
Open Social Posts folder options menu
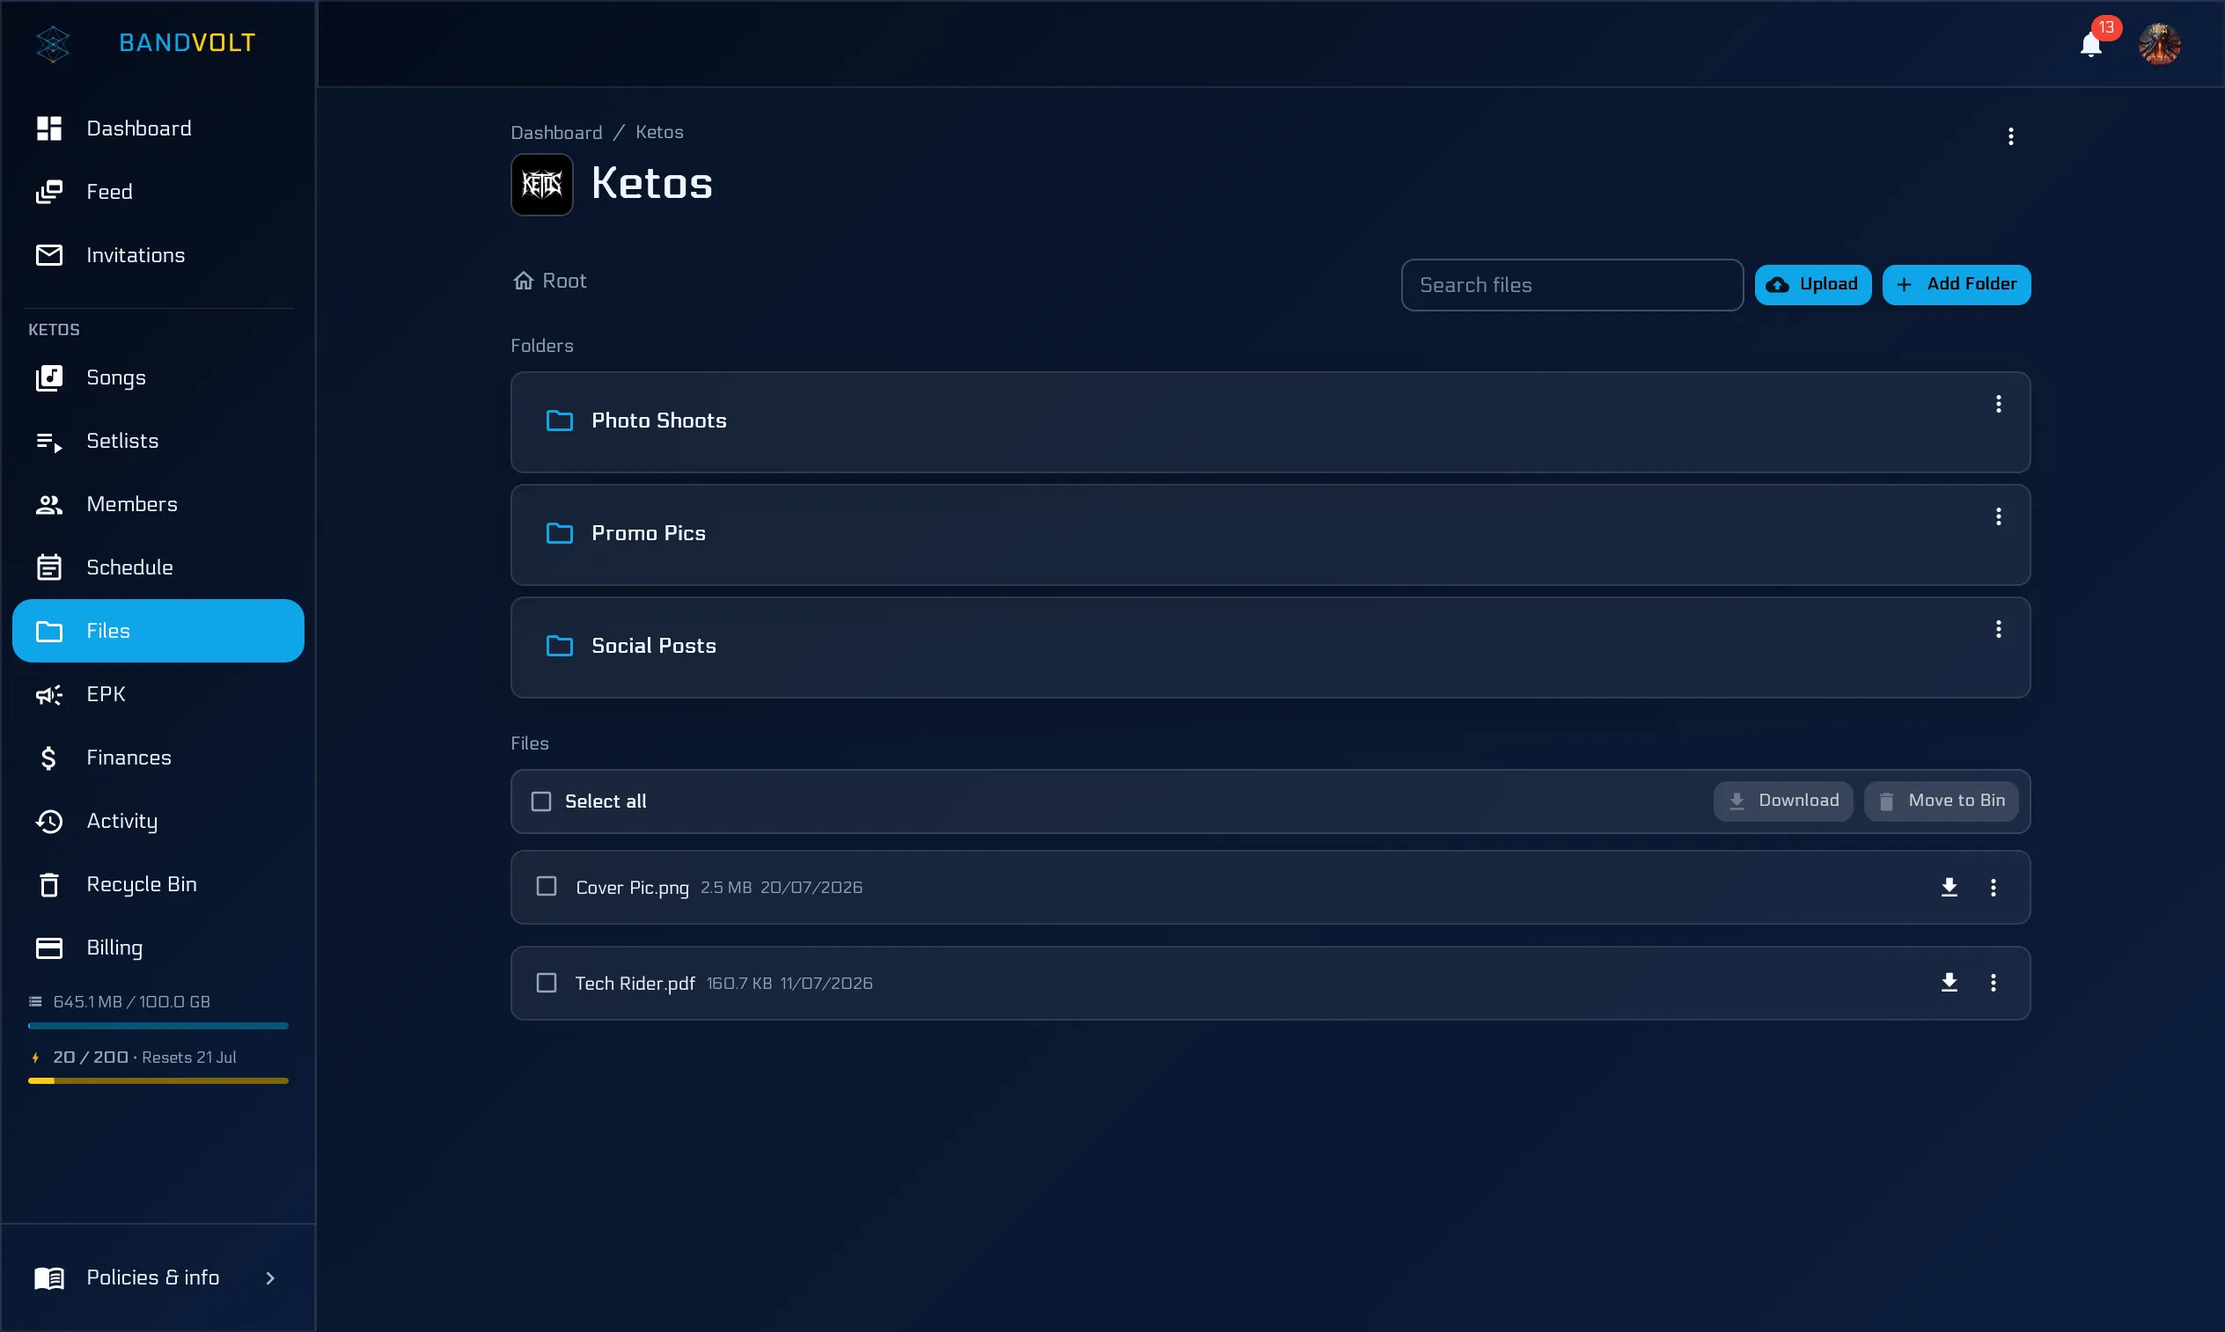(1999, 629)
